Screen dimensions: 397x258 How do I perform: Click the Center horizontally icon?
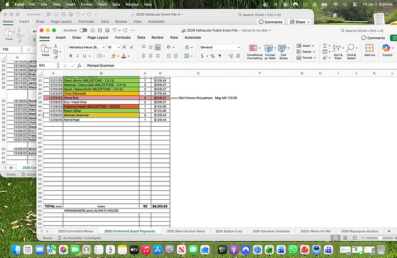151,56
